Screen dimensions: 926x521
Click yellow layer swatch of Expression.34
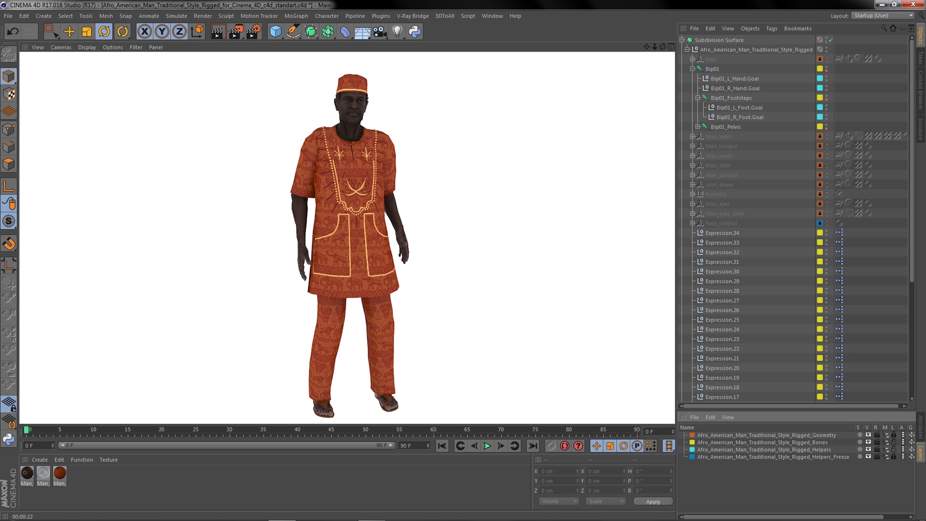click(x=819, y=233)
